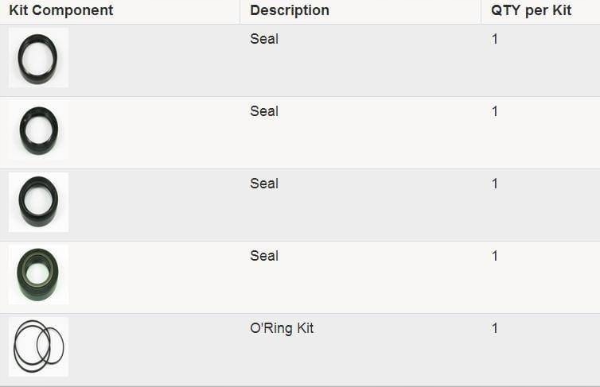Select the O'Ring Kit description text
600x387 pixels.
click(x=282, y=328)
